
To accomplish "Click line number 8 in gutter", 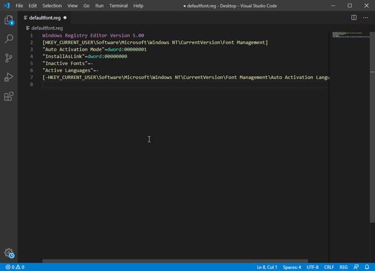I will pyautogui.click(x=32, y=84).
